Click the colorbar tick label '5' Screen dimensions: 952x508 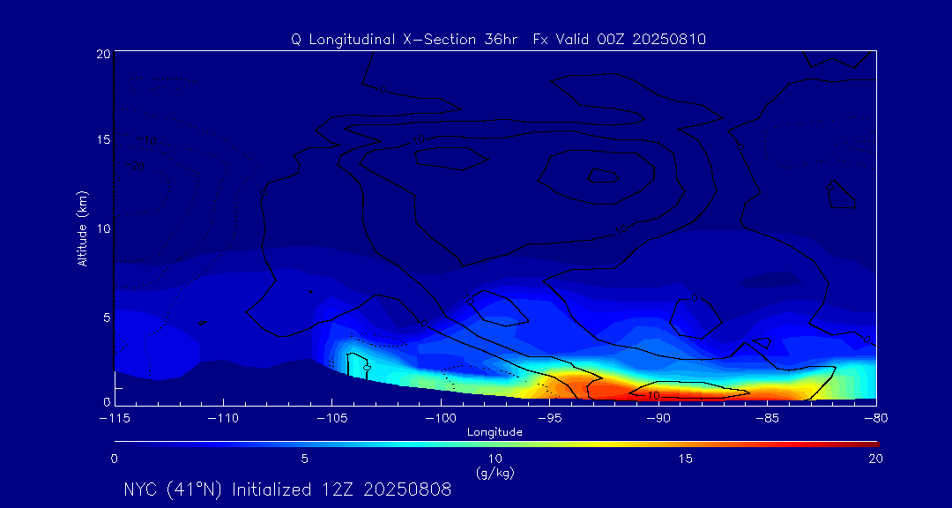click(304, 459)
